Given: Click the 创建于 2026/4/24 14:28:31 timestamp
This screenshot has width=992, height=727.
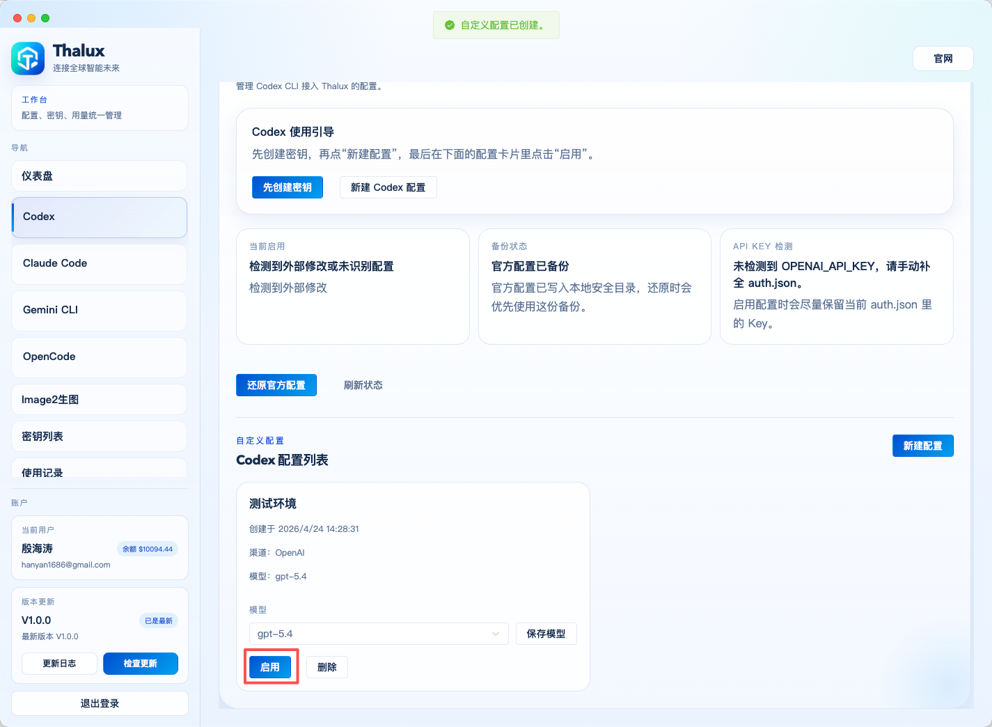Looking at the screenshot, I should coord(304,529).
